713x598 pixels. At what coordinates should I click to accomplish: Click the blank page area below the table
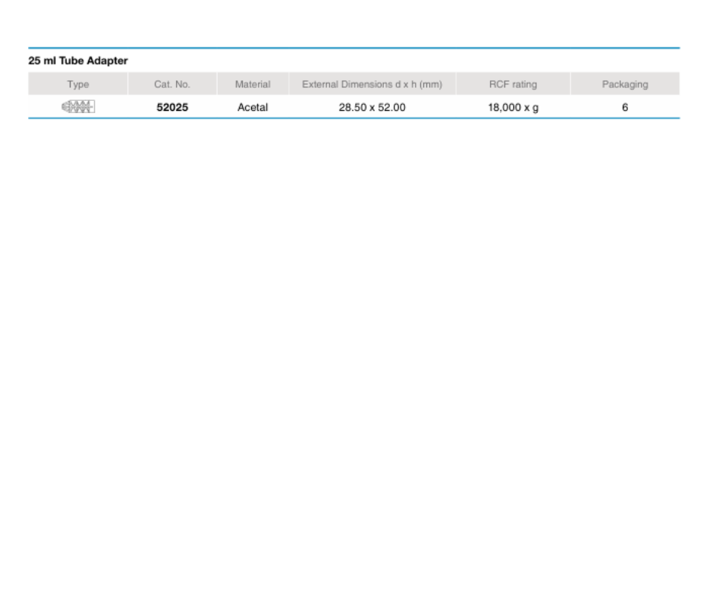(353, 341)
